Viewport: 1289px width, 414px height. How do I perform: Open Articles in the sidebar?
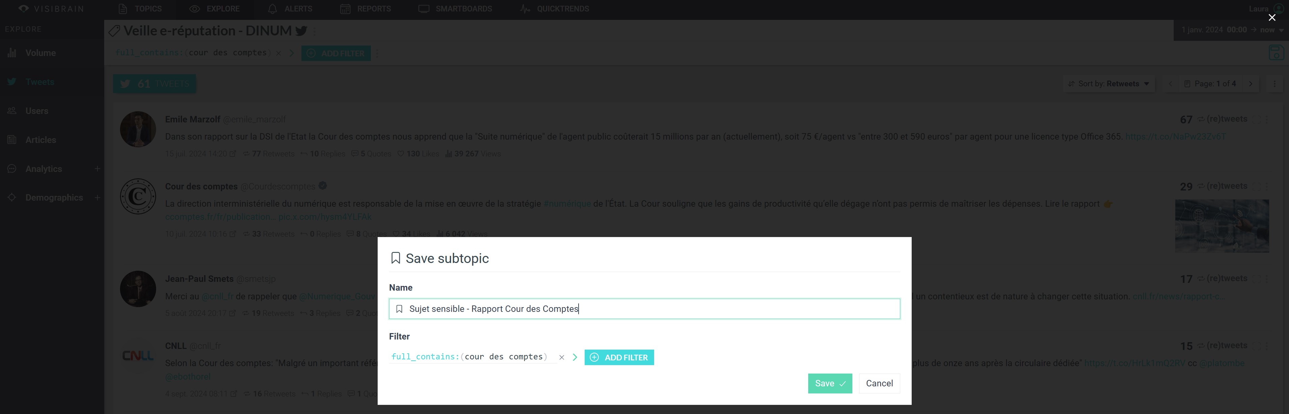pos(40,140)
